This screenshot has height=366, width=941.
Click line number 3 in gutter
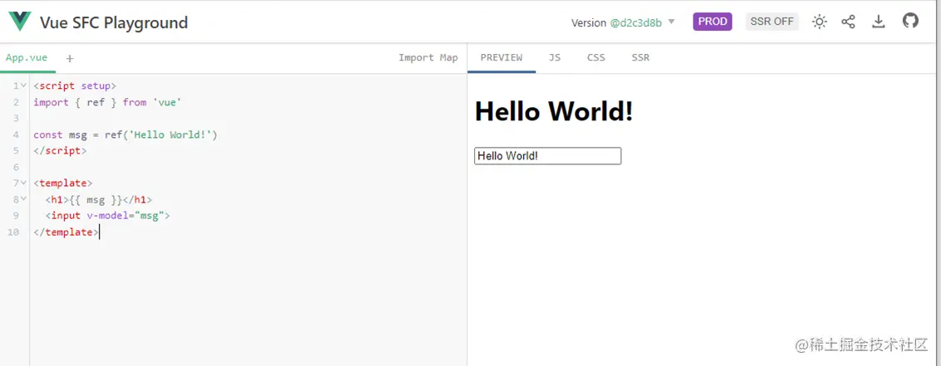click(16, 119)
